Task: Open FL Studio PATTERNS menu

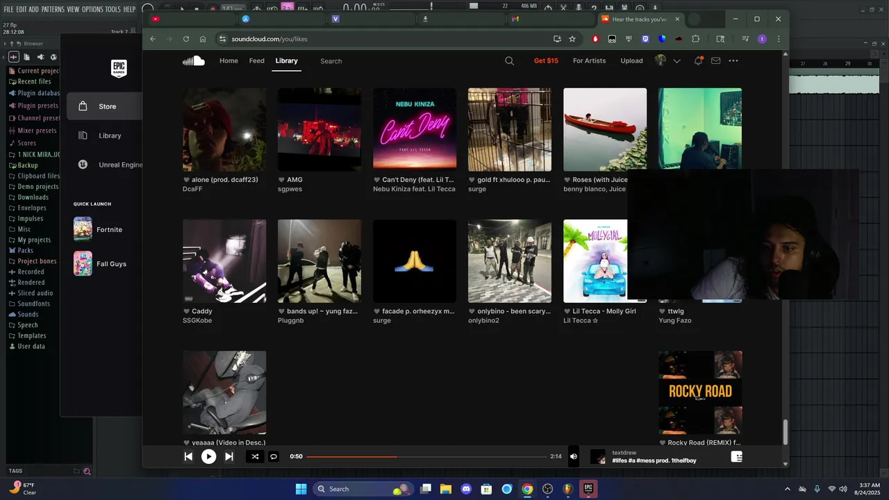Action: 53,9
